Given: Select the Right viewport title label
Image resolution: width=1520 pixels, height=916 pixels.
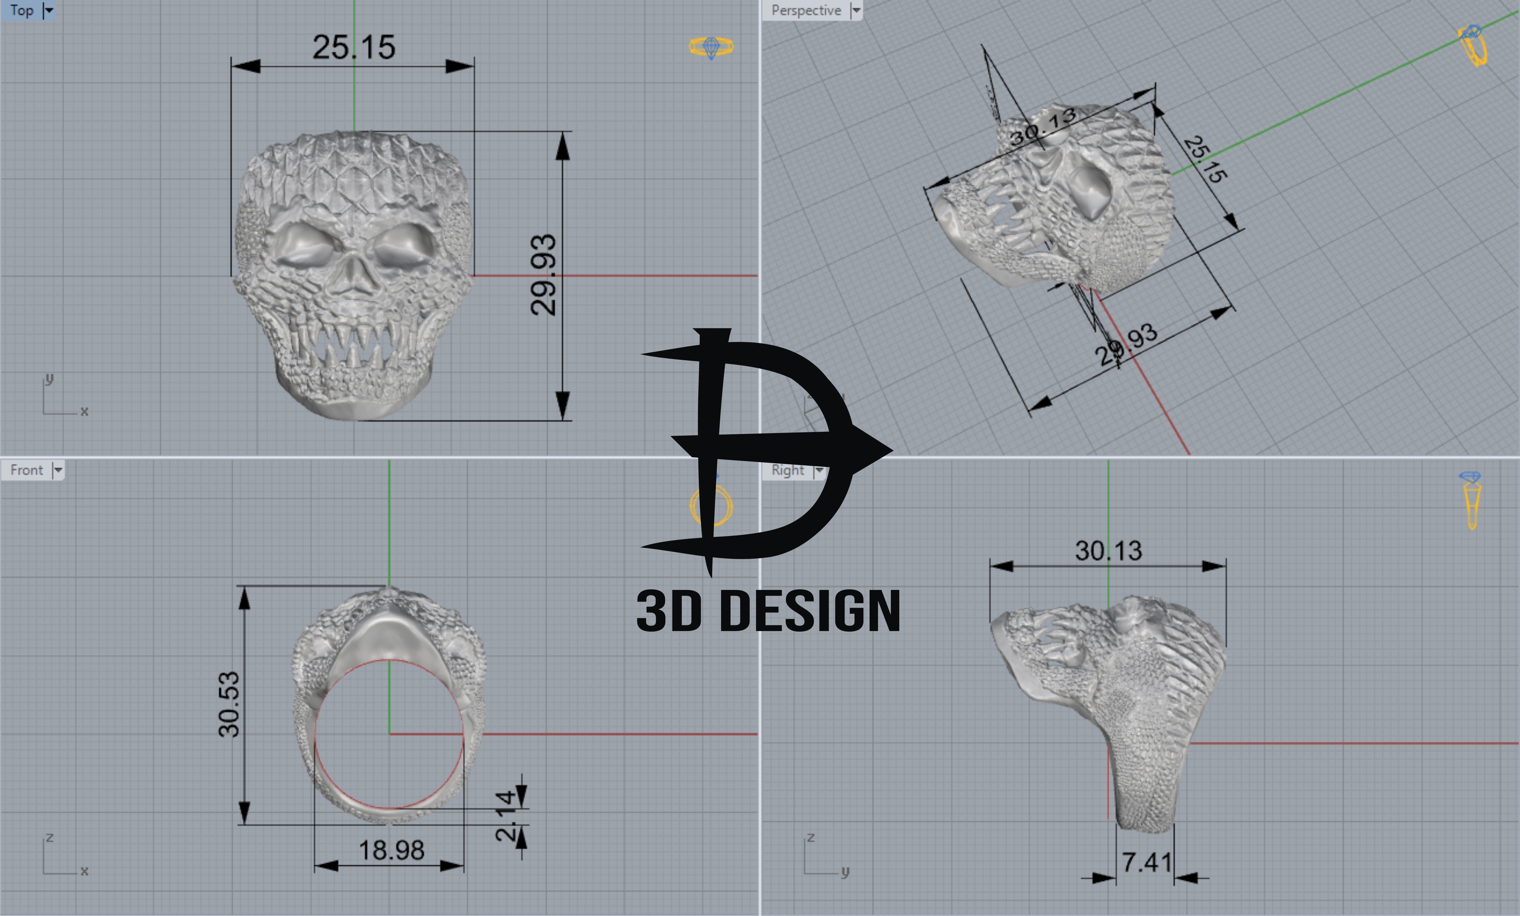Looking at the screenshot, I should click(x=788, y=470).
